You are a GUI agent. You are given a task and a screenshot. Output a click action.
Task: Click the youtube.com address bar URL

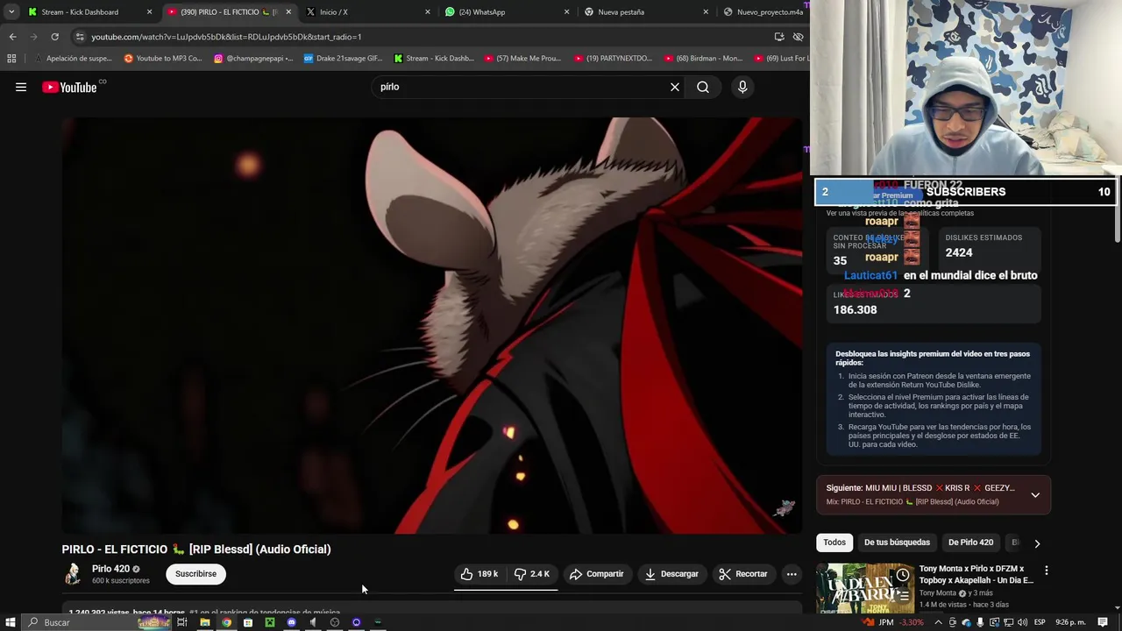pos(226,37)
